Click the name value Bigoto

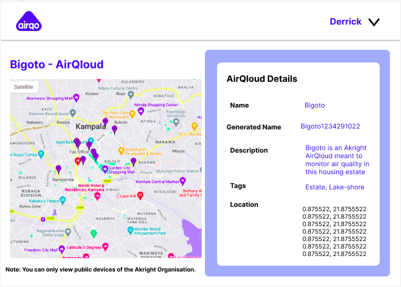pos(315,105)
